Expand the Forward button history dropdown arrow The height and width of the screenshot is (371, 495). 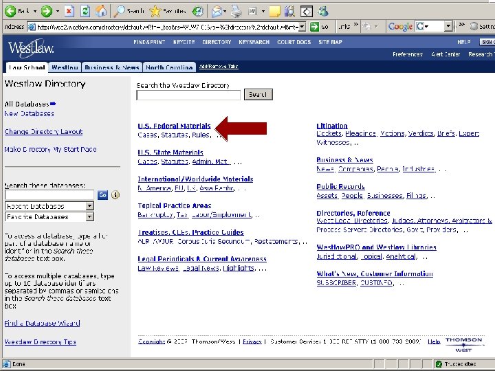coord(58,12)
